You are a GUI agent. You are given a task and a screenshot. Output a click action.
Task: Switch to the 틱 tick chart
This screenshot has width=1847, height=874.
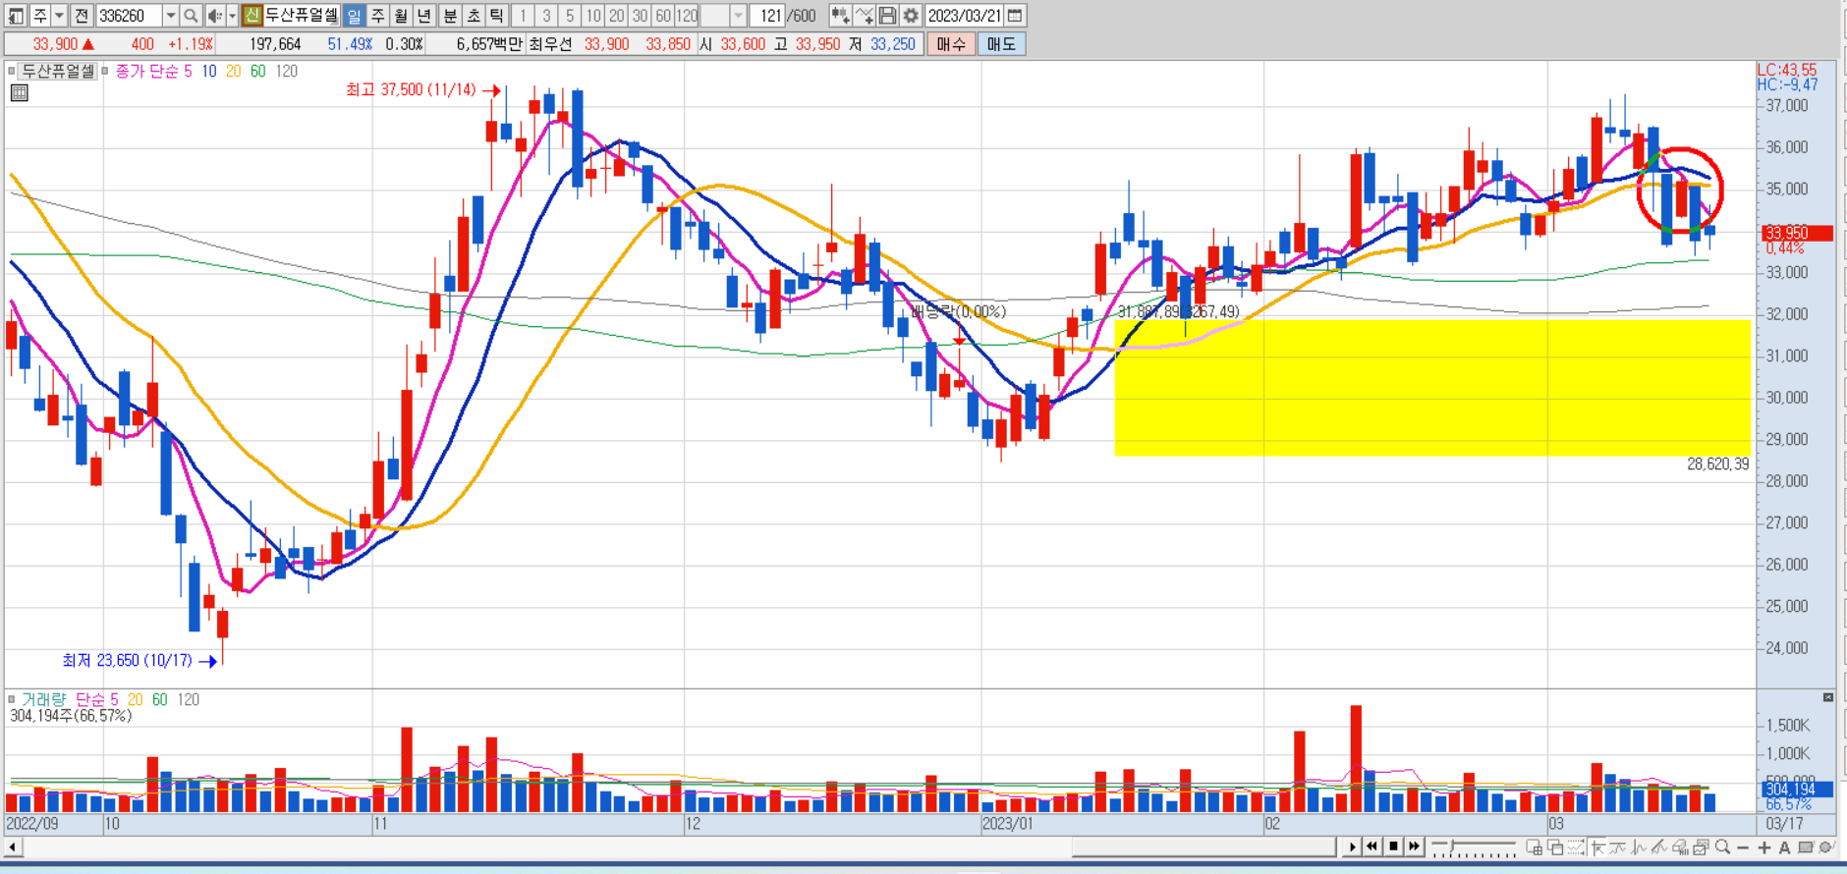point(497,16)
